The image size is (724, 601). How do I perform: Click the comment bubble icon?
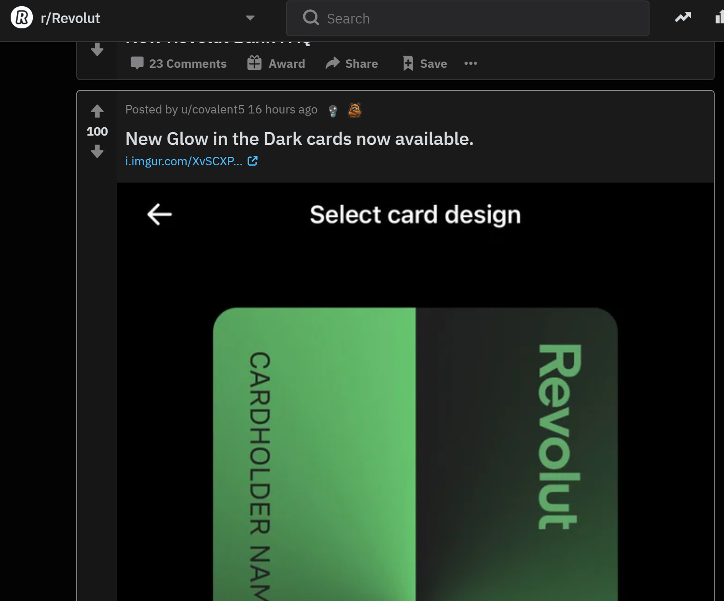pyautogui.click(x=137, y=63)
